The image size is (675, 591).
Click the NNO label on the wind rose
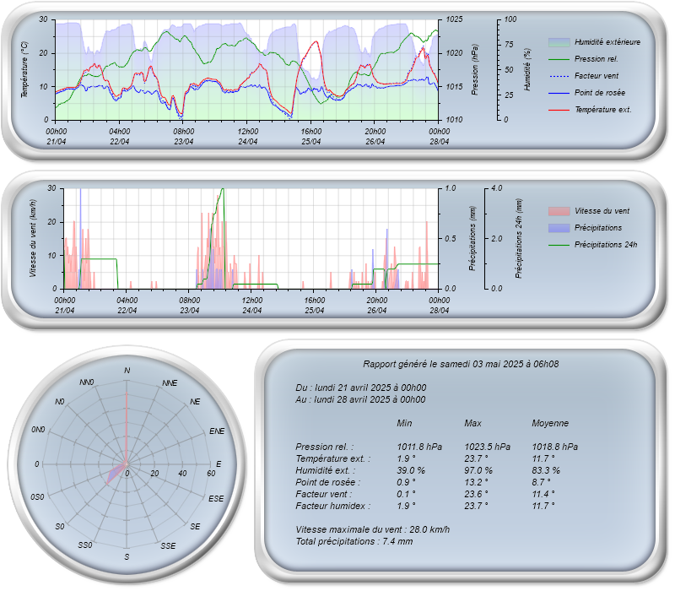(x=87, y=382)
